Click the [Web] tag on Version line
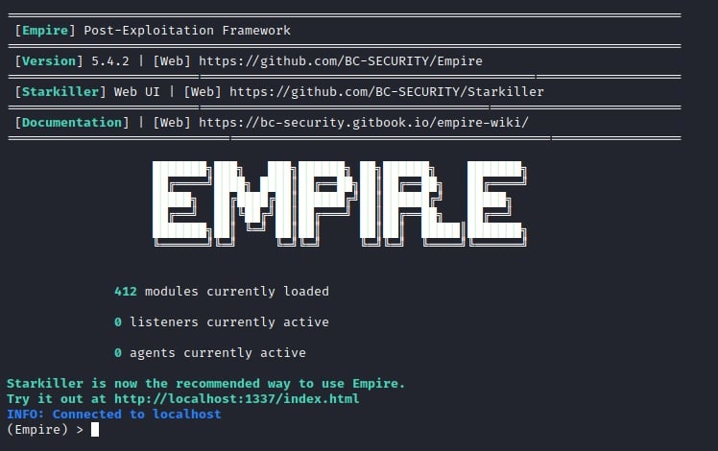718x451 pixels. click(172, 60)
